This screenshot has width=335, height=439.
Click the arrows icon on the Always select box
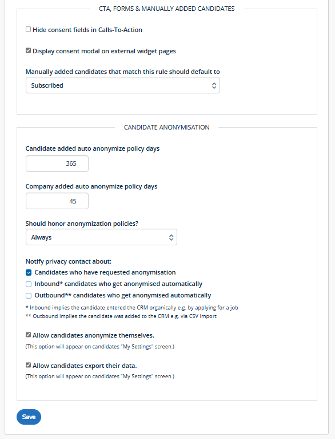tap(171, 237)
